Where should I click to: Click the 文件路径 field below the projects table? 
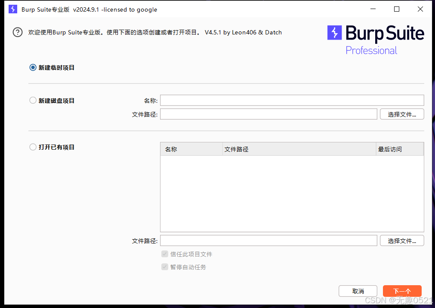268,240
